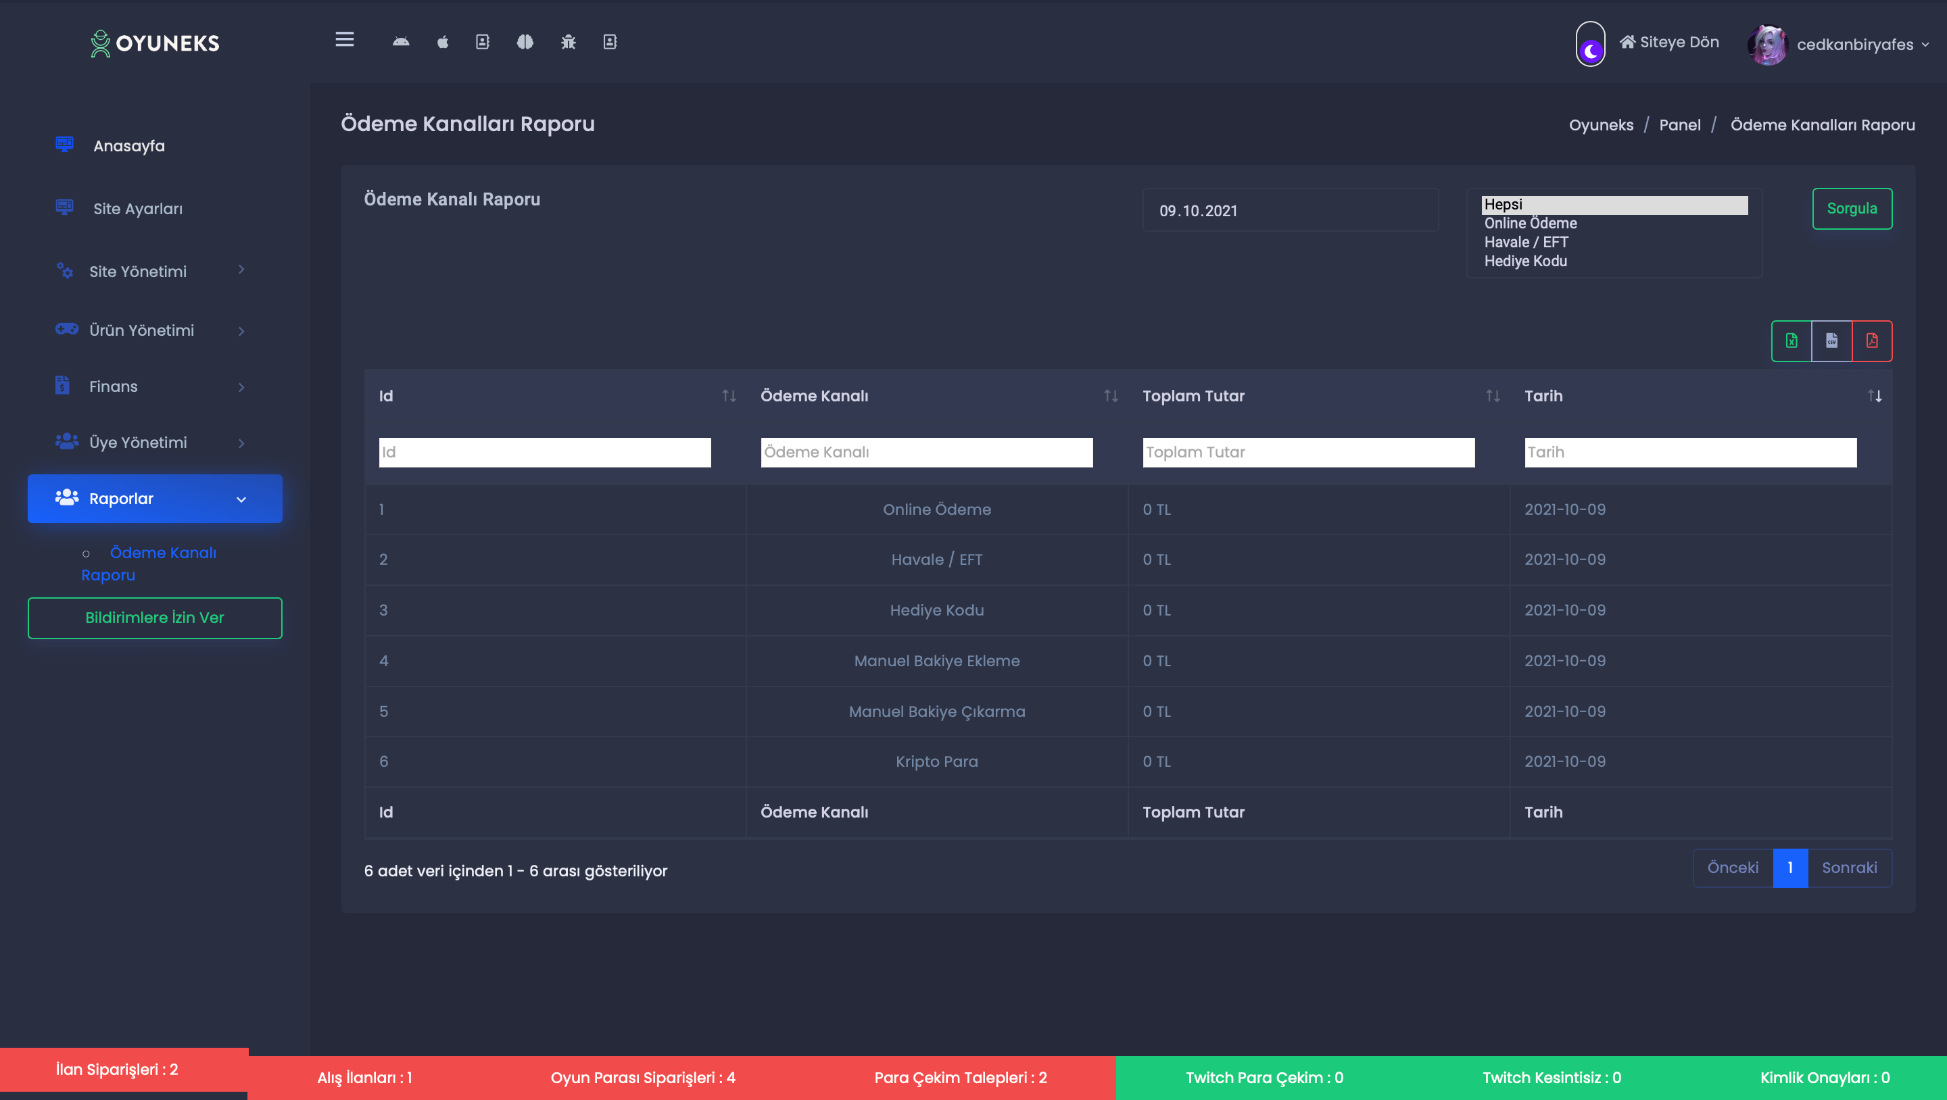Click the Online Ödeme table cell
Screen dimensions: 1947x1100
936,510
